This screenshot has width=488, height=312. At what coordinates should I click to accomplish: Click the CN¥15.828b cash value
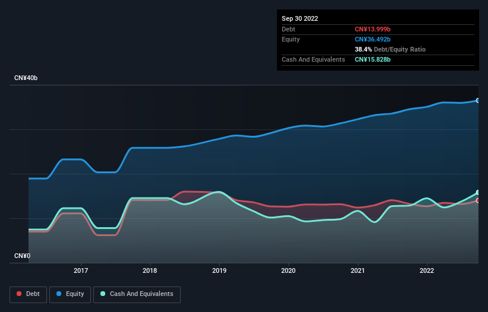373,59
